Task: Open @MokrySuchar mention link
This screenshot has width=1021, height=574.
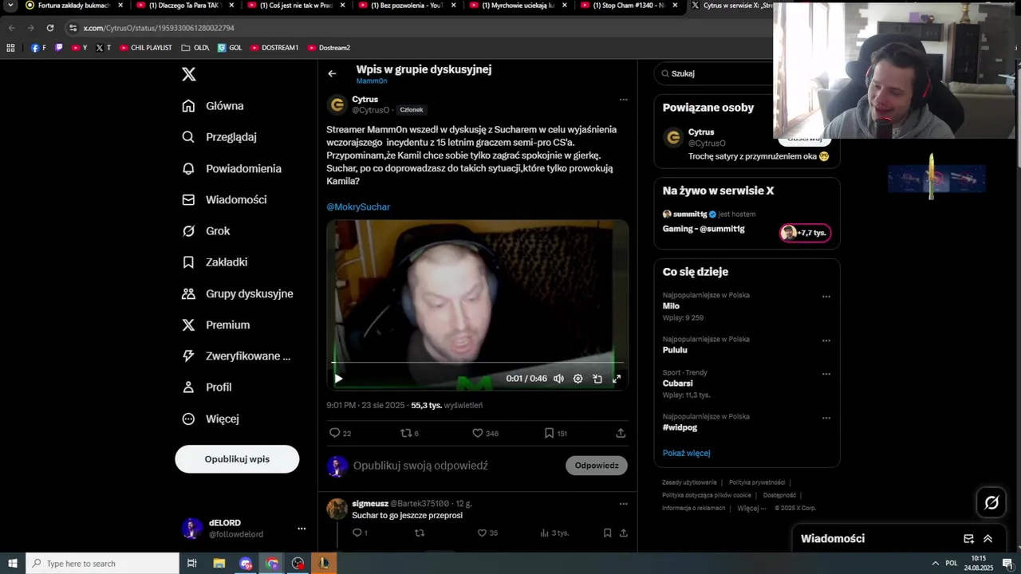Action: point(358,206)
